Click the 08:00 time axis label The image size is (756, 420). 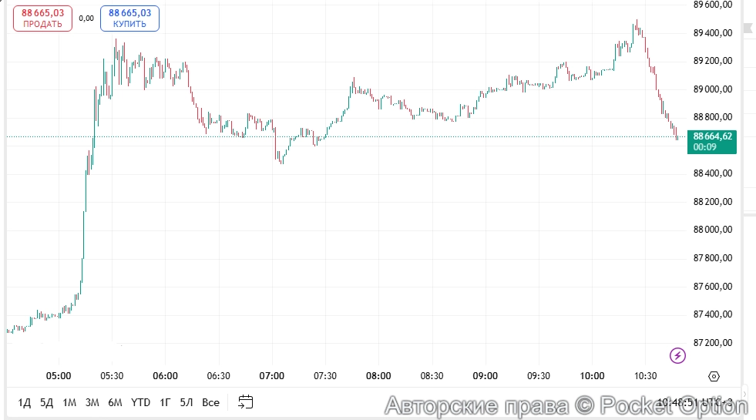coord(378,376)
